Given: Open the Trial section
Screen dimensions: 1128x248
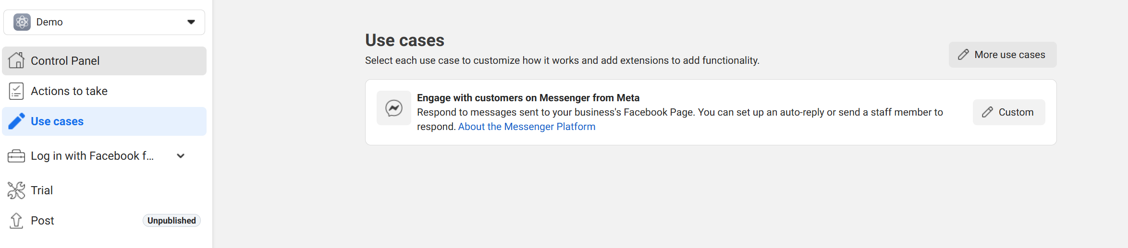Looking at the screenshot, I should pos(42,190).
